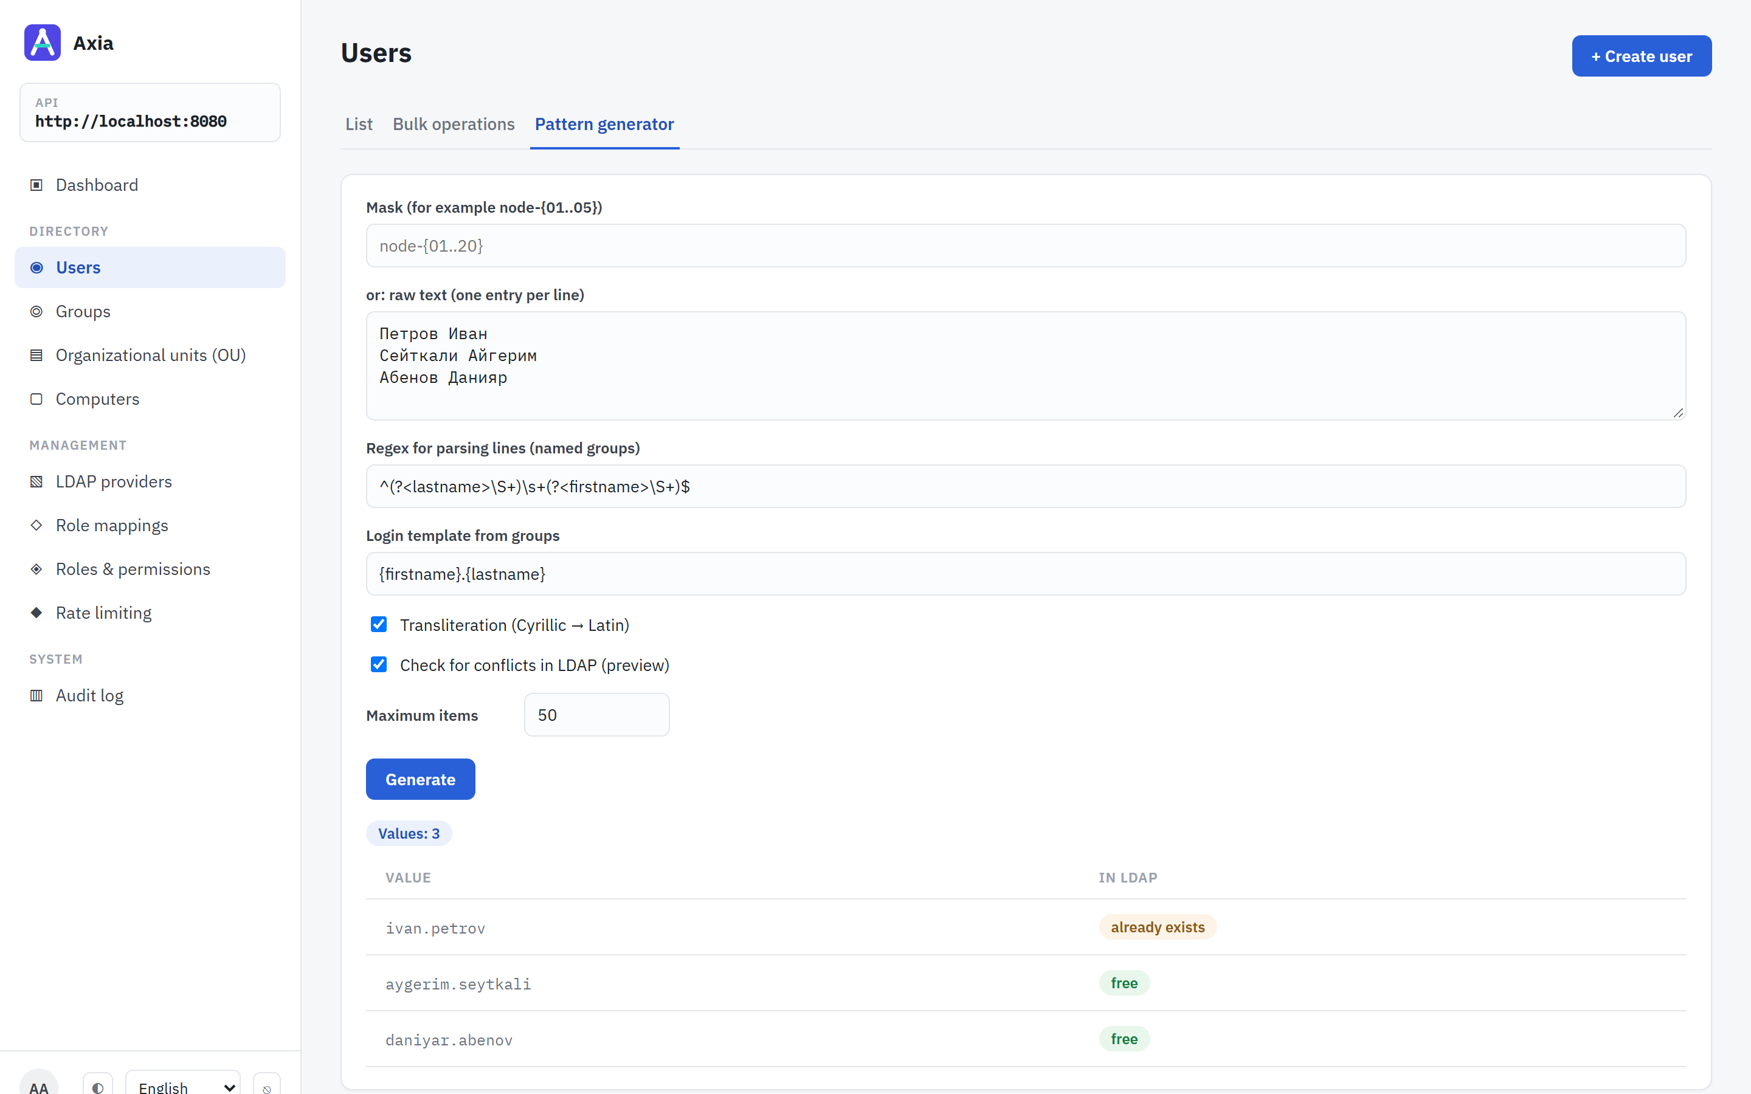The height and width of the screenshot is (1094, 1751).
Task: Uncheck Check for conflicts in LDAP
Action: pyautogui.click(x=378, y=664)
